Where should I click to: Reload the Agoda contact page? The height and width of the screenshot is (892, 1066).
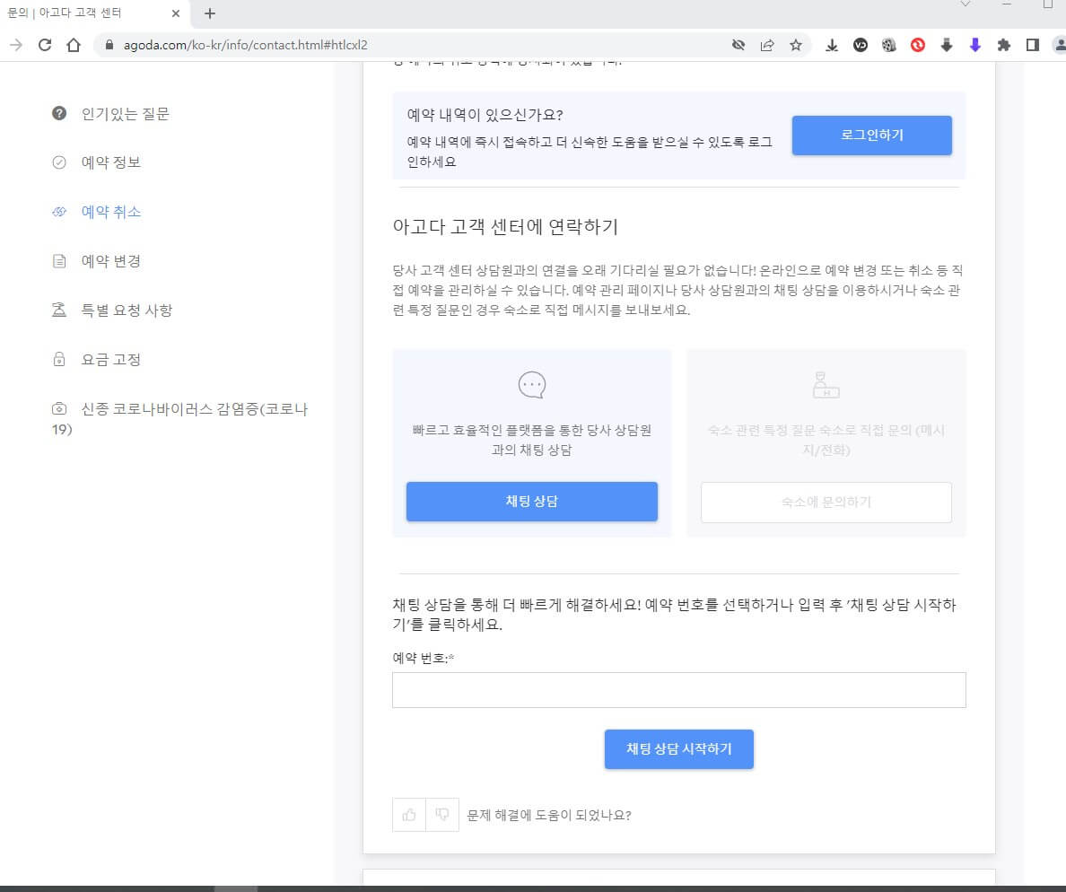pyautogui.click(x=45, y=45)
